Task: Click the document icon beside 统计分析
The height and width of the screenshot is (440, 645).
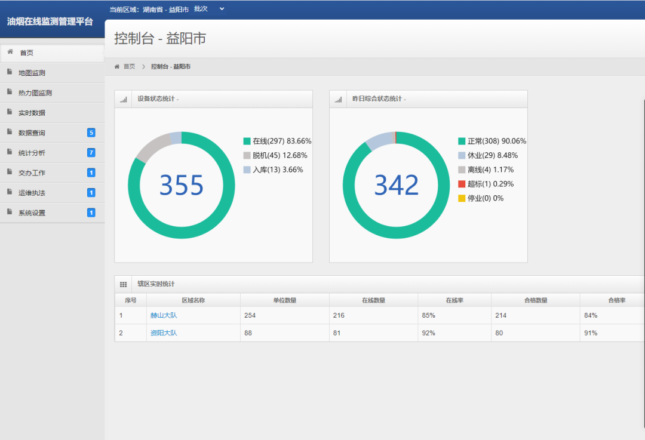Action: tap(10, 152)
